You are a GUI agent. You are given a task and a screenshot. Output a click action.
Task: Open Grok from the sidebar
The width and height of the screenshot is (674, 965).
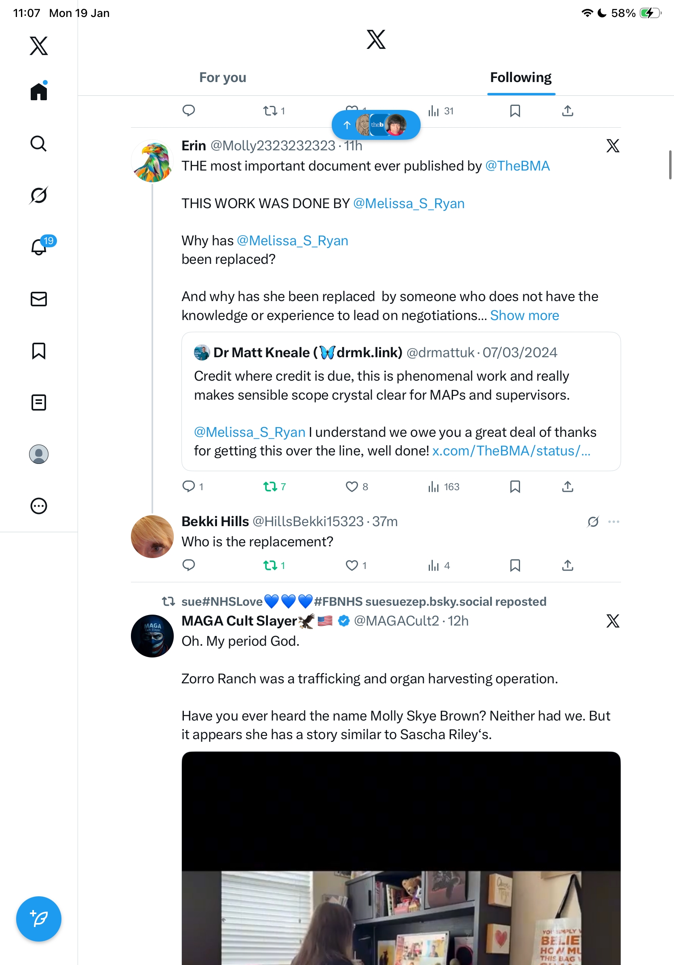pos(39,196)
